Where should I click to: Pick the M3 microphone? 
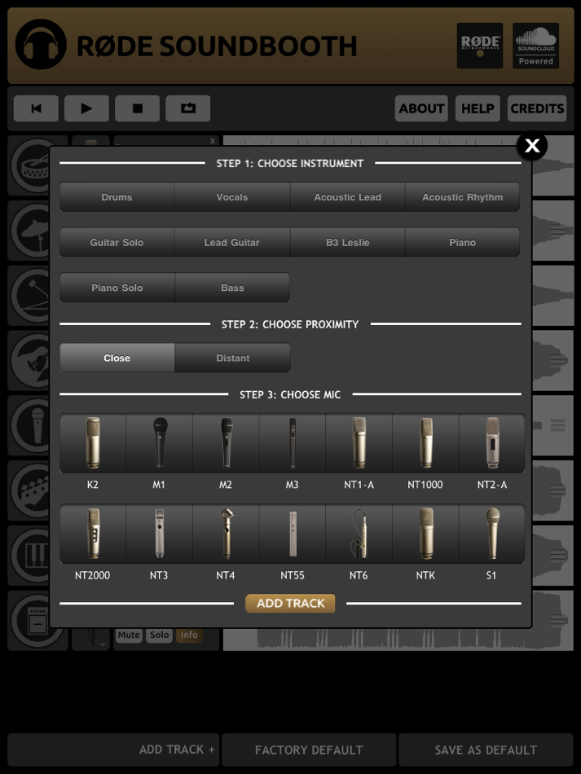point(293,443)
